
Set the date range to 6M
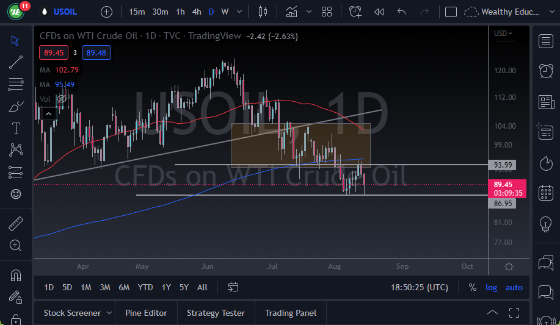[x=124, y=287]
